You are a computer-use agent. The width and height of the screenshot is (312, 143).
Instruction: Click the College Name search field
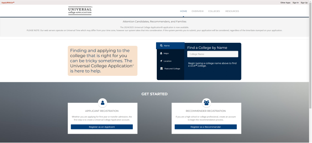coord(213,54)
